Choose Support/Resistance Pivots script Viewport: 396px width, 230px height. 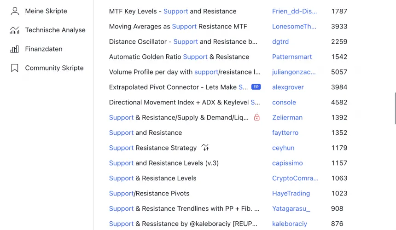point(149,193)
